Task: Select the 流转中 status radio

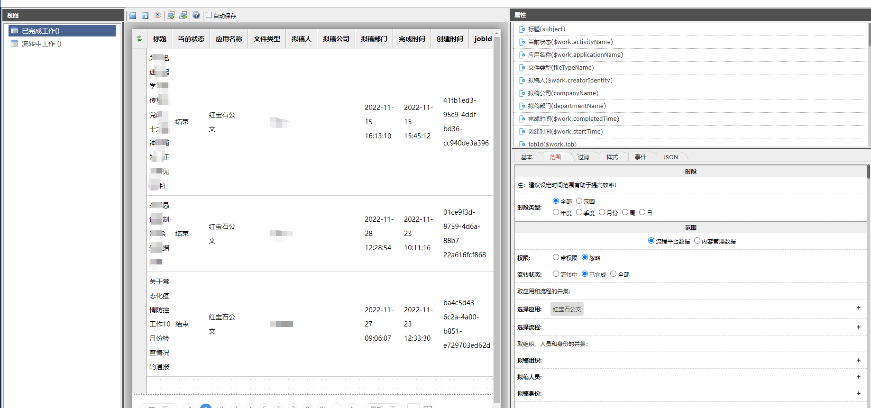Action: pyautogui.click(x=556, y=274)
